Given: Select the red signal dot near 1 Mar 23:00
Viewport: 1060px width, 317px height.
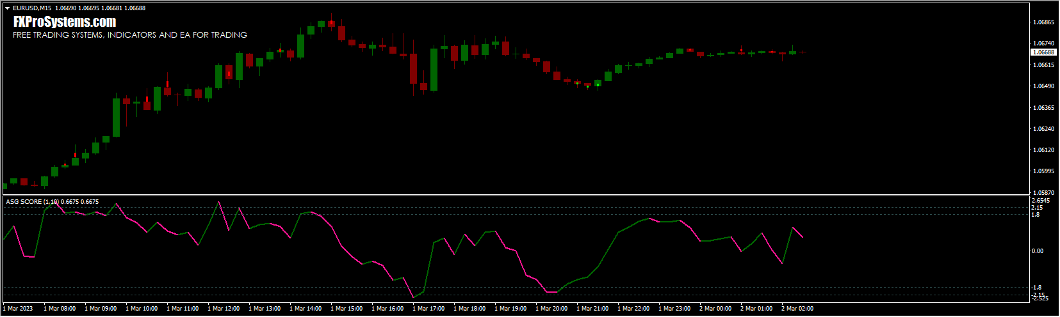Looking at the screenshot, I should (x=690, y=50).
